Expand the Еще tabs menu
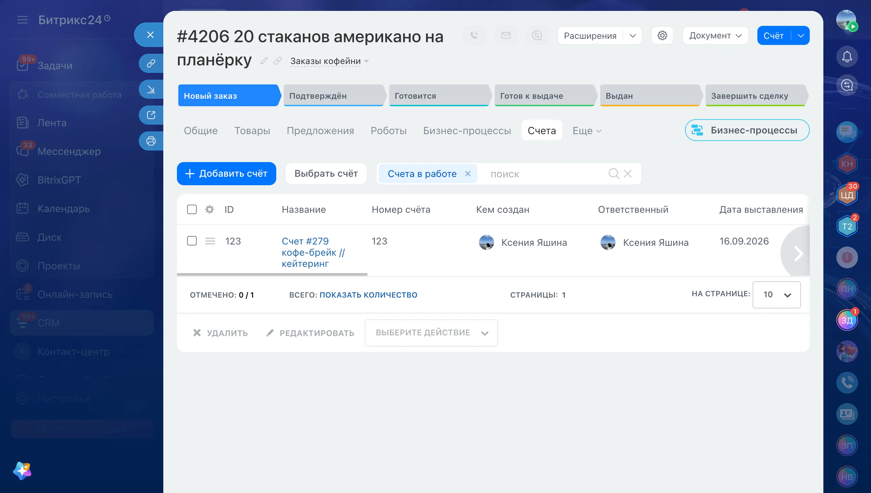The width and height of the screenshot is (871, 493). coord(587,131)
